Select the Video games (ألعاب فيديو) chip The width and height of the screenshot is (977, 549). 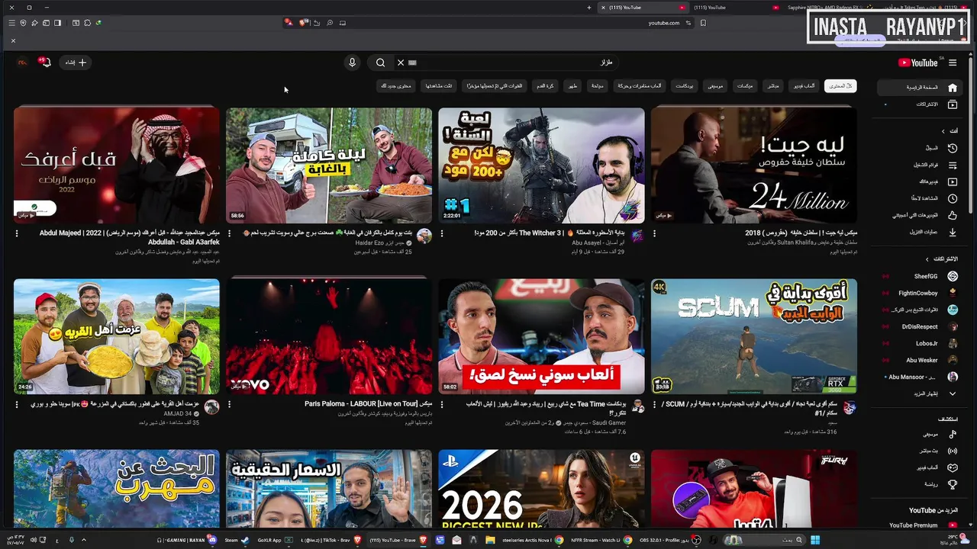click(803, 85)
